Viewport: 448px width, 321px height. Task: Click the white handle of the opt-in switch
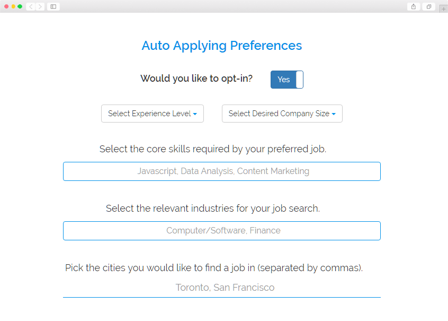[x=300, y=80]
